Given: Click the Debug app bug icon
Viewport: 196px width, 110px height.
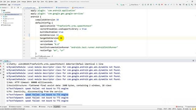Looking at the screenshot, I should coord(151,5).
